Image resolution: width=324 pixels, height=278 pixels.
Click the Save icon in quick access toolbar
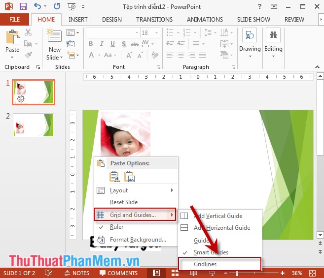point(23,6)
